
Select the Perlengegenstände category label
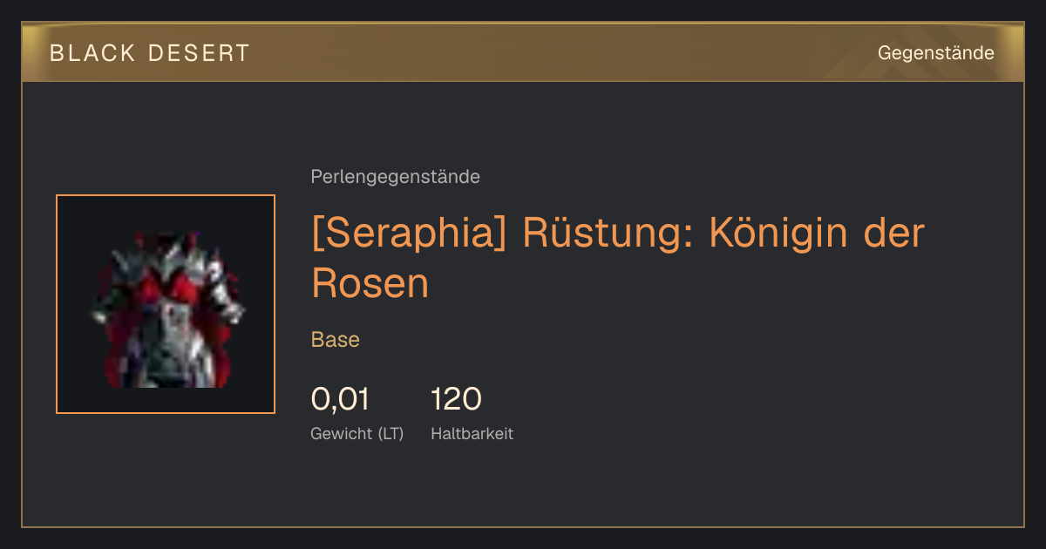click(395, 177)
